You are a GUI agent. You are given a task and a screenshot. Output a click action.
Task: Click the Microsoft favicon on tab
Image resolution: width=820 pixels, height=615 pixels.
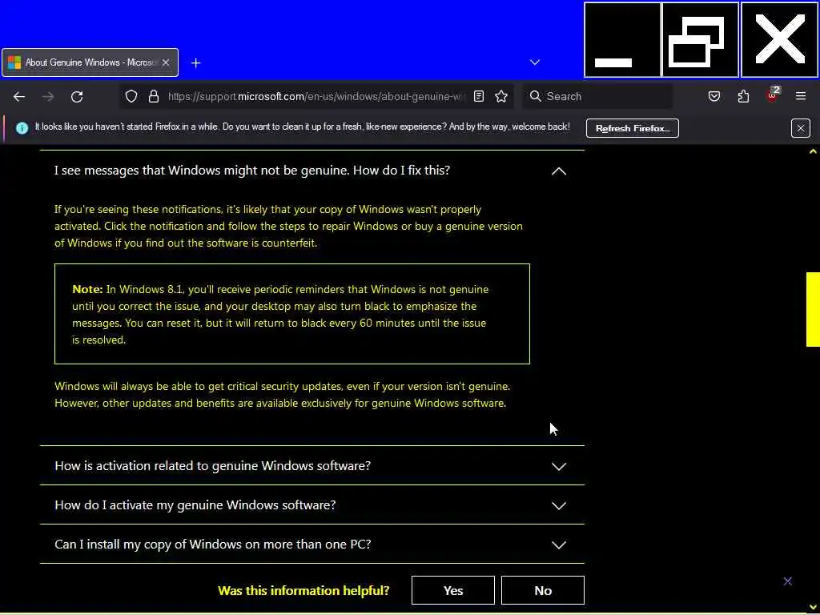click(14, 62)
